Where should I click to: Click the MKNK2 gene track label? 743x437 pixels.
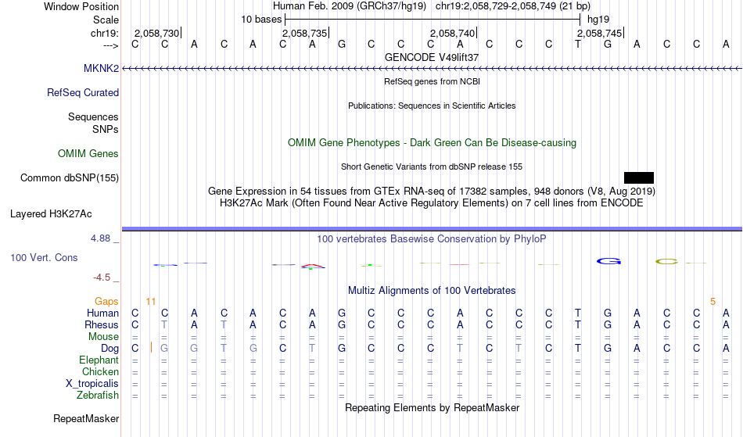point(101,69)
